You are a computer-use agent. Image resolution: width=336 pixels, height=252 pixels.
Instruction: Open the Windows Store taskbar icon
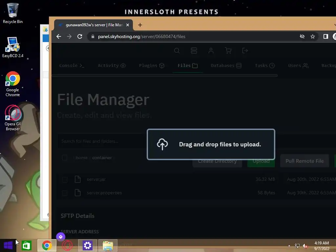pyautogui.click(x=27, y=245)
